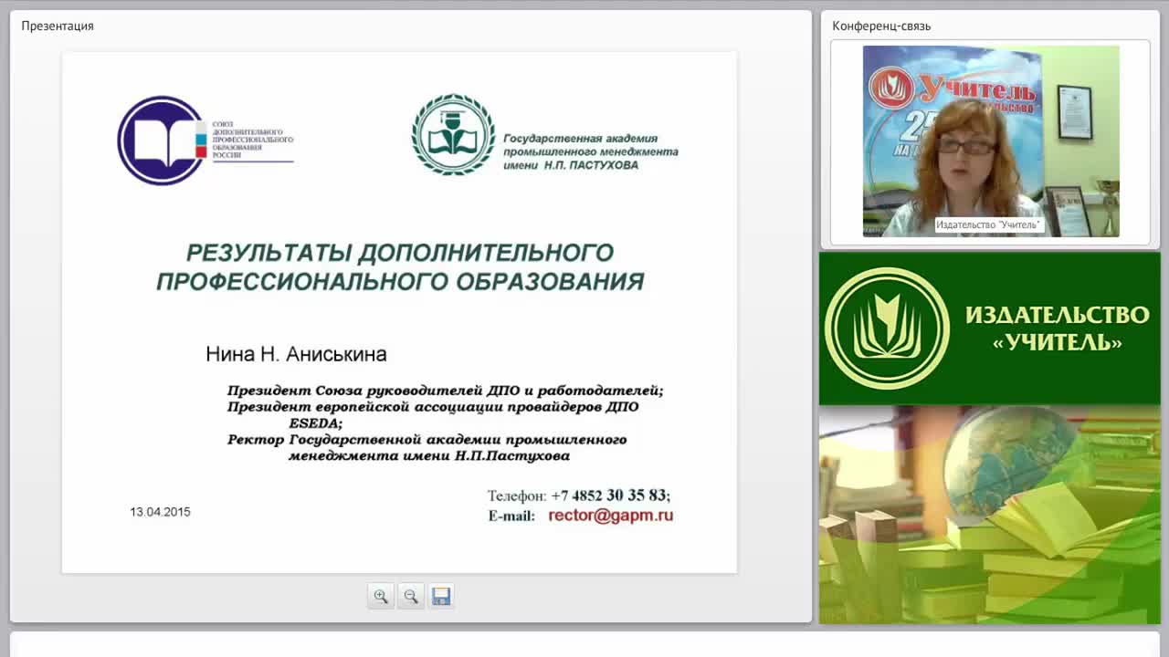Zoom out of the presentation slide

click(411, 596)
